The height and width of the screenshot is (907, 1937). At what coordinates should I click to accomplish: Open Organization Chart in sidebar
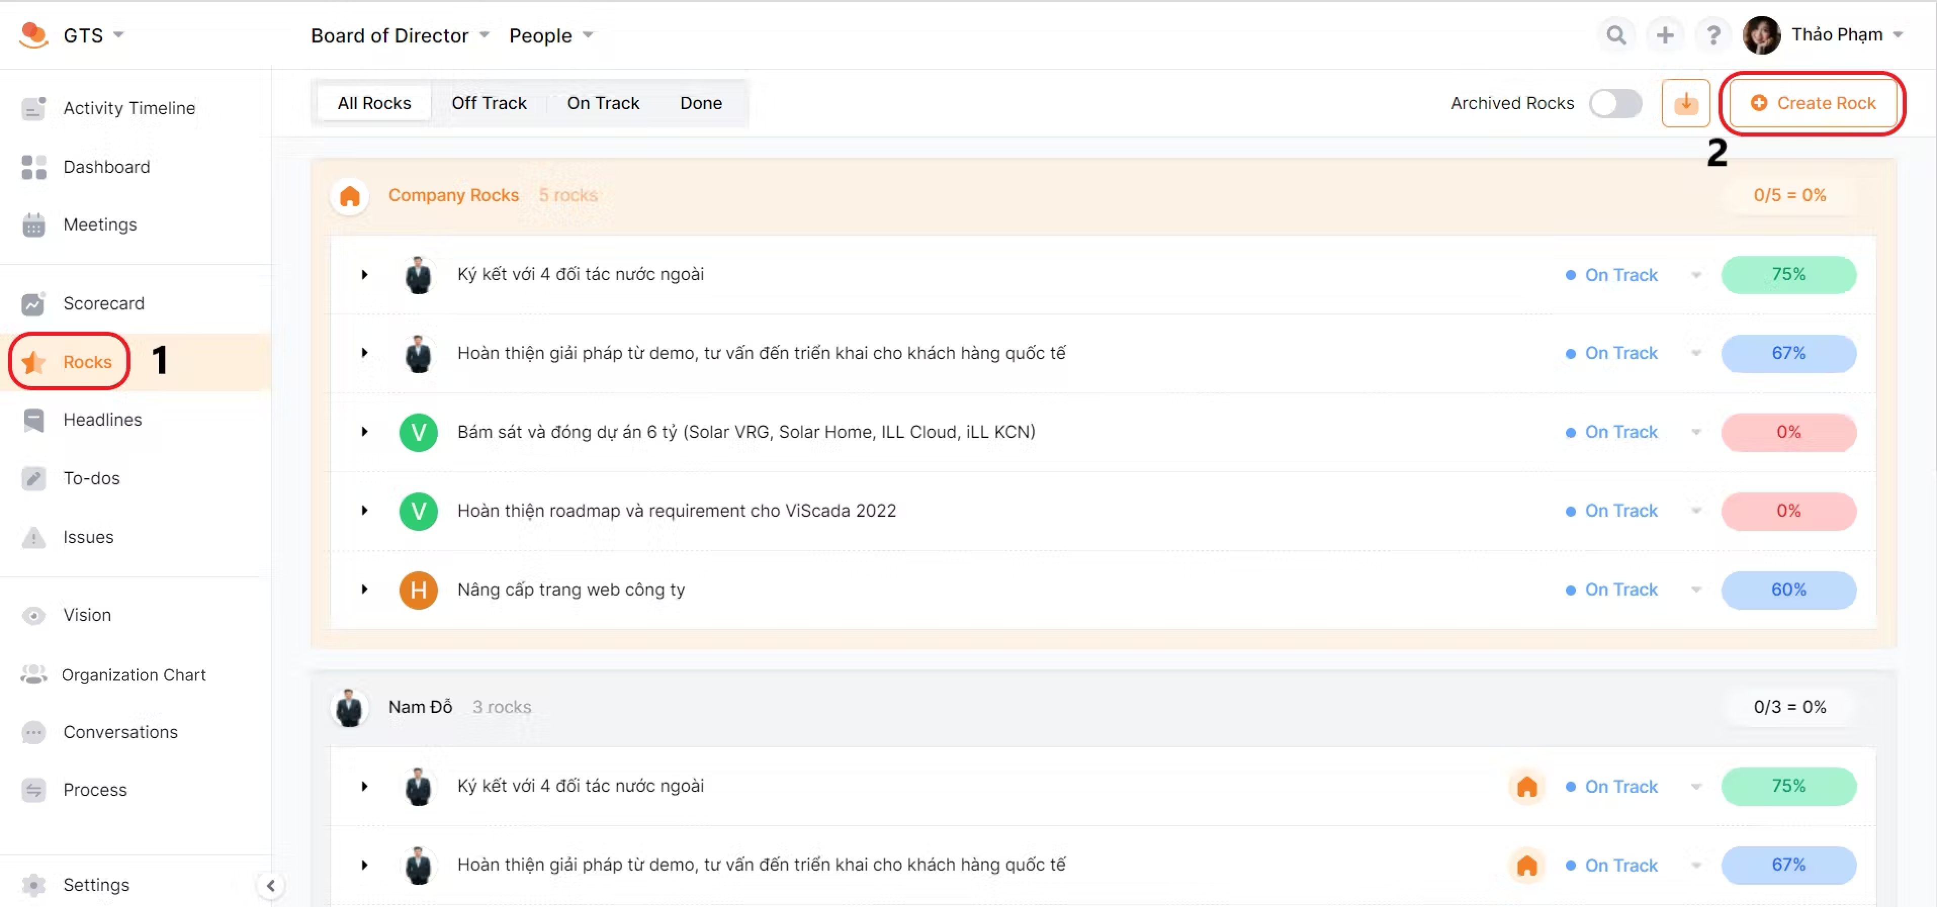click(x=133, y=675)
